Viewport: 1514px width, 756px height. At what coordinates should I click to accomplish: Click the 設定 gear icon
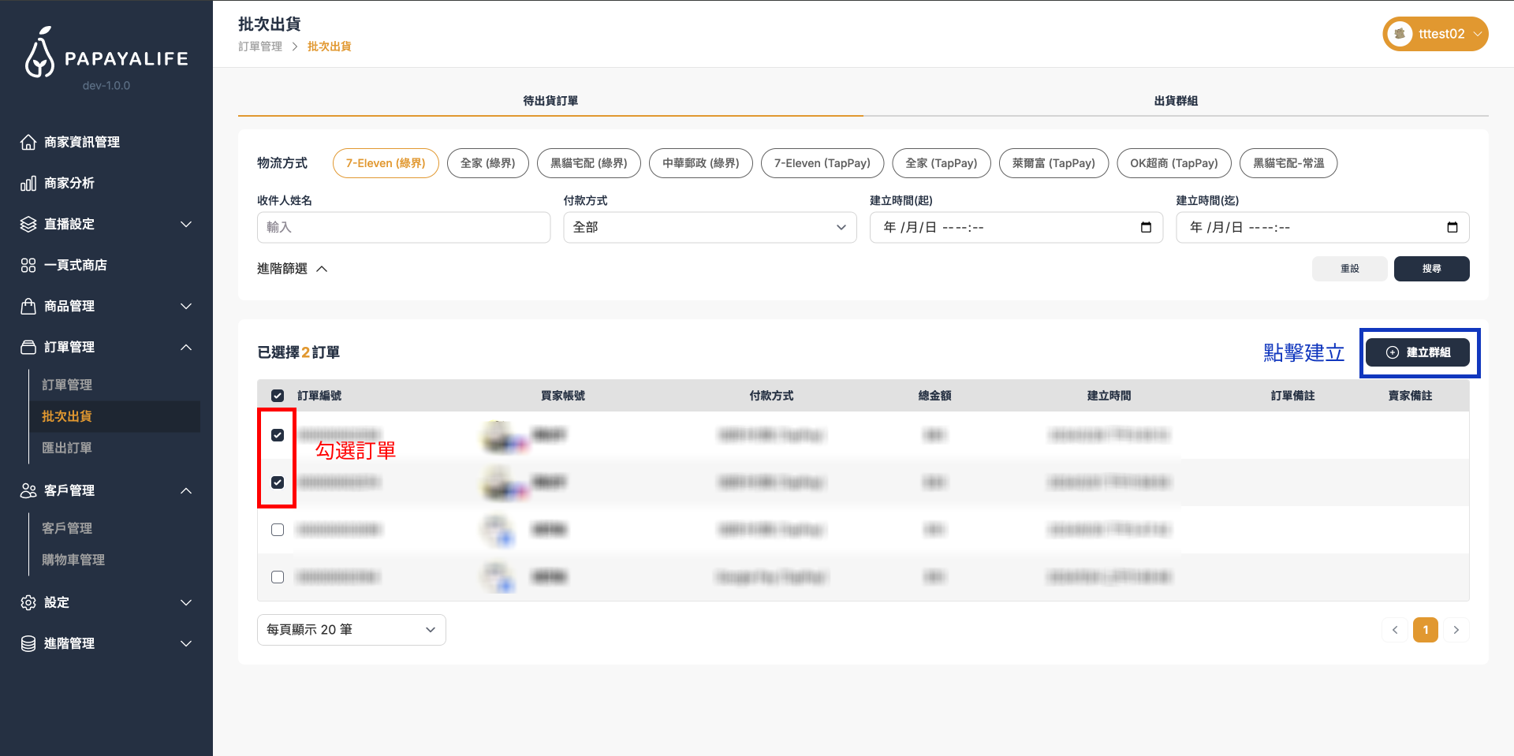tap(28, 602)
